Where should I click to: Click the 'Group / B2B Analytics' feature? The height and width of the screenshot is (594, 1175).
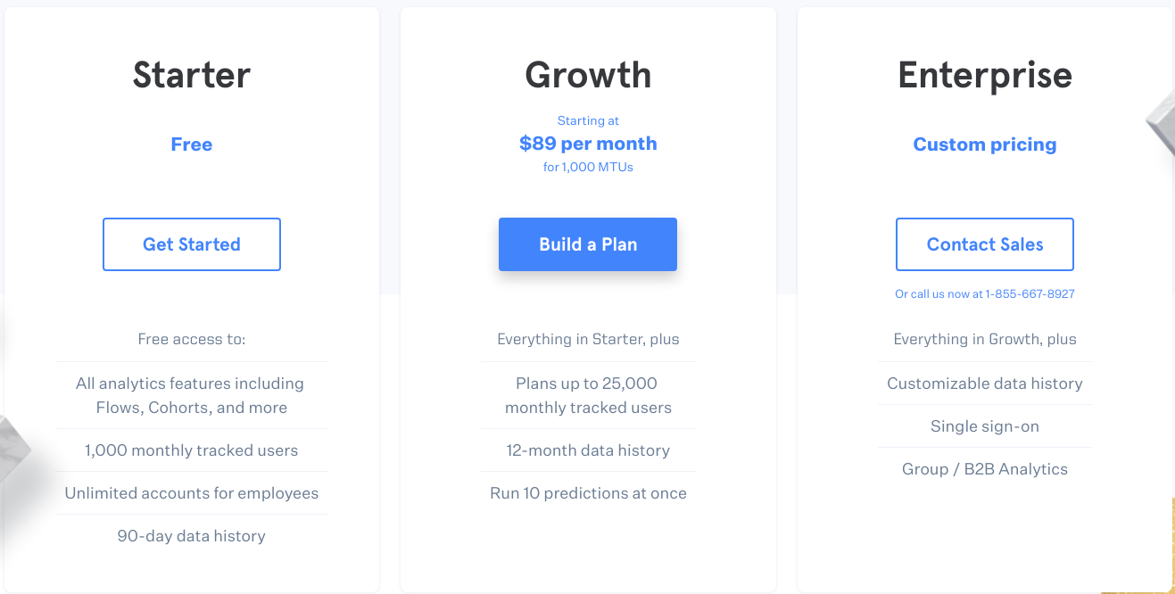[x=984, y=469]
